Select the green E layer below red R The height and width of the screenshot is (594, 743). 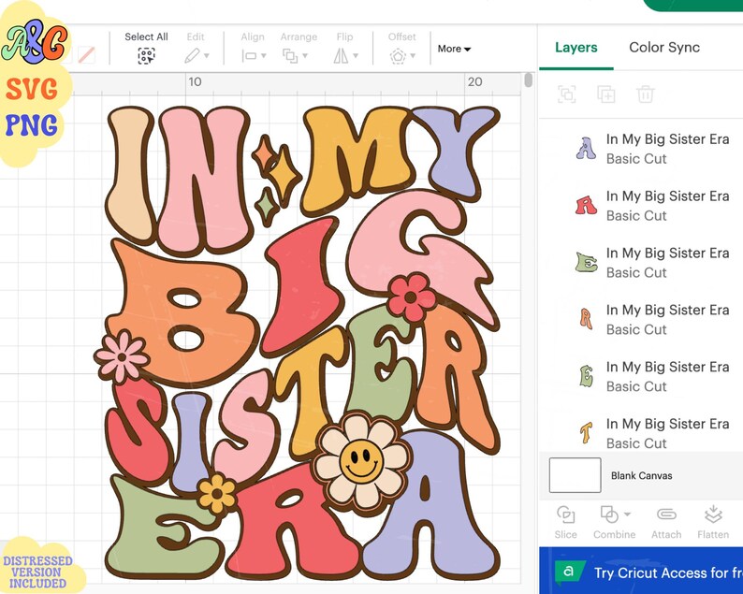587,262
